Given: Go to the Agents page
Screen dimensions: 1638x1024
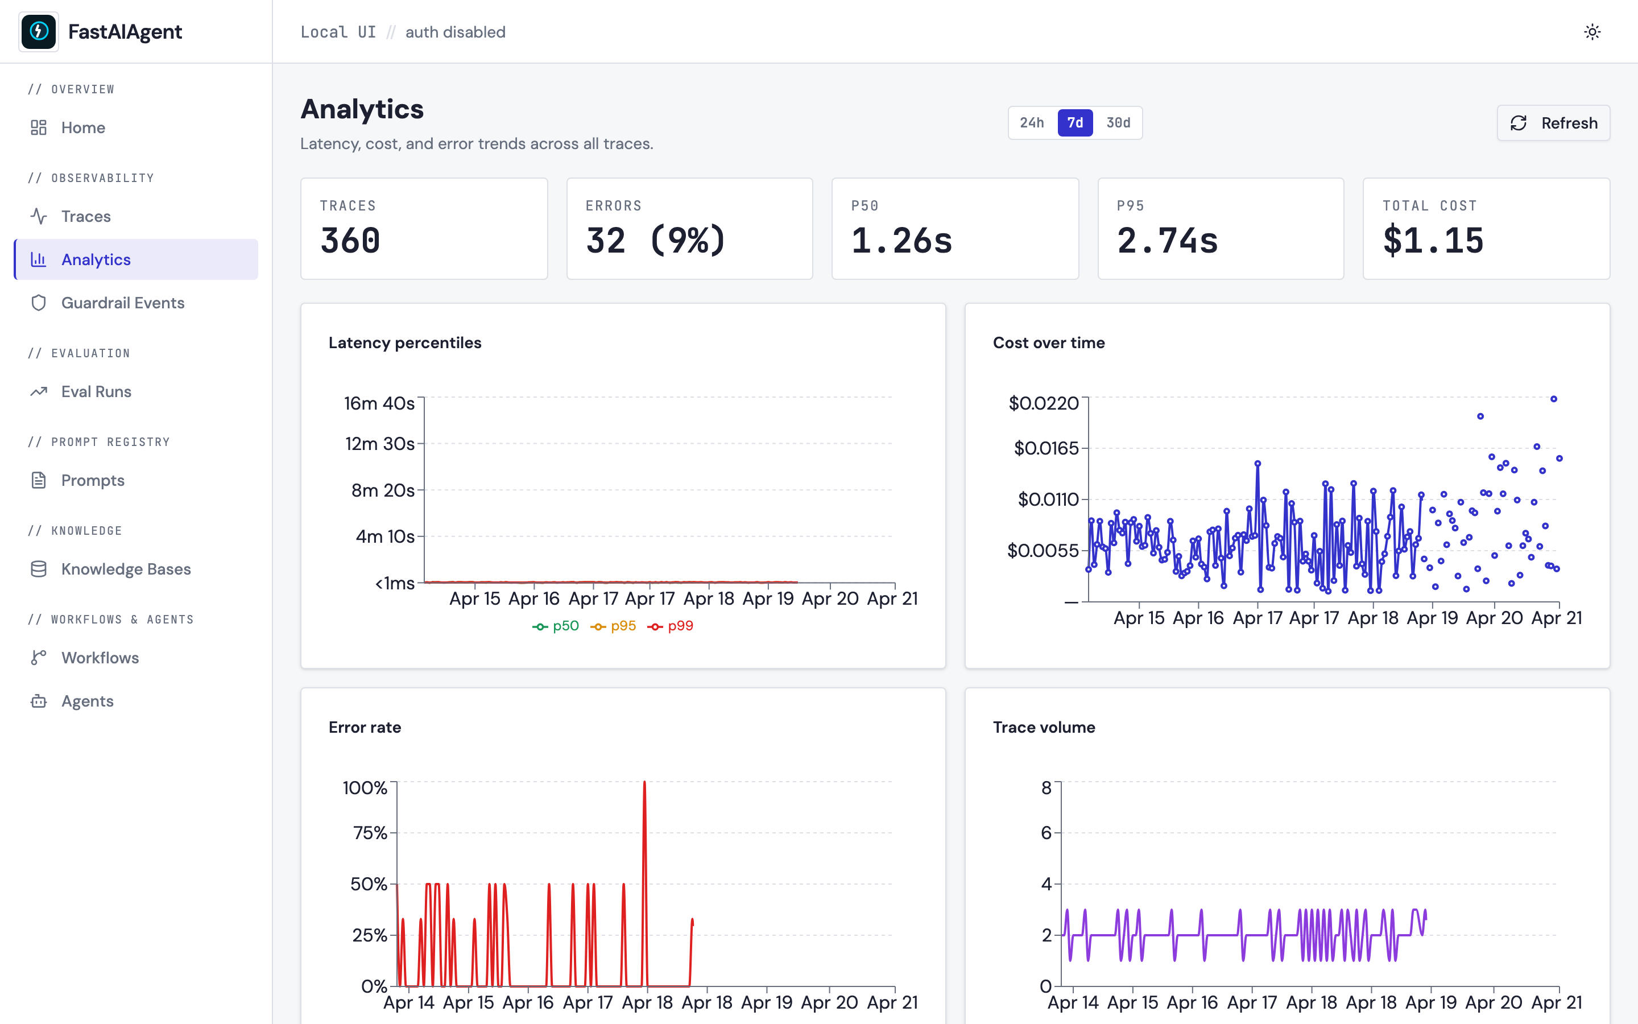Looking at the screenshot, I should click(136, 701).
